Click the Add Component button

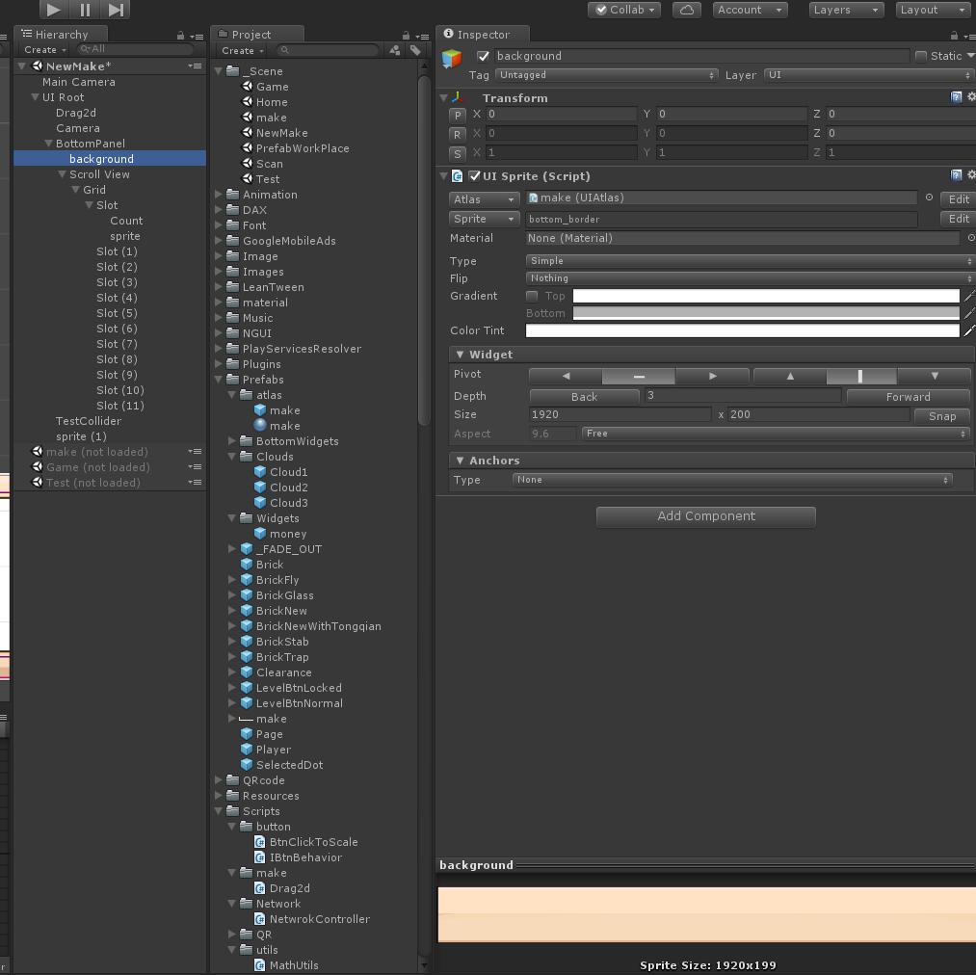(706, 516)
